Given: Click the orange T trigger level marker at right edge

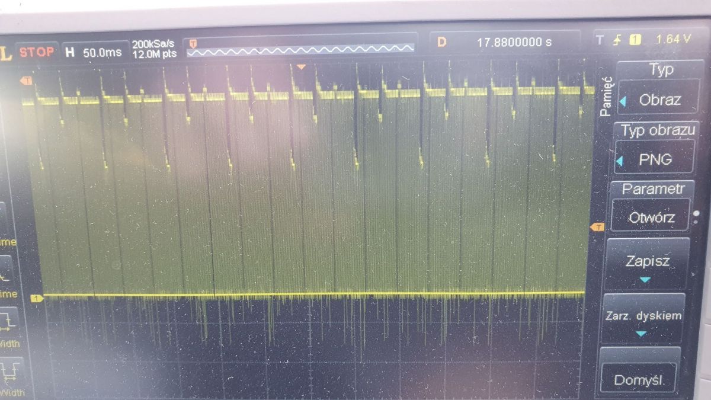Looking at the screenshot, I should [x=597, y=226].
